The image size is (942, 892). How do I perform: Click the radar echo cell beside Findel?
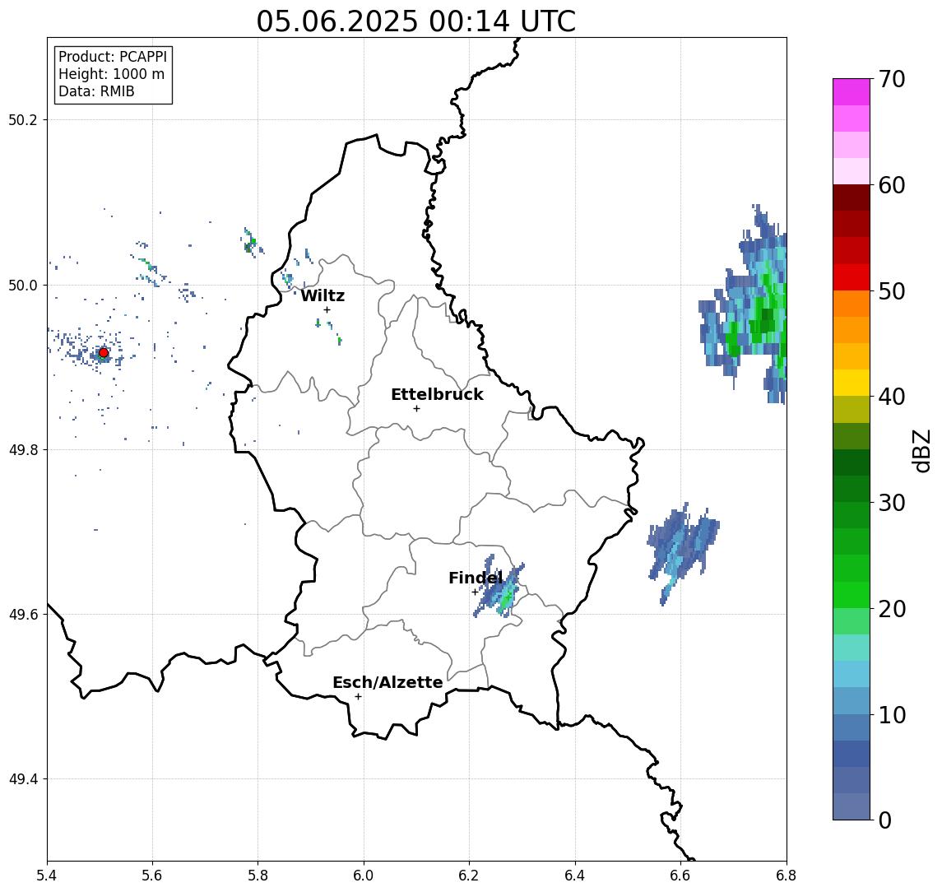point(500,588)
